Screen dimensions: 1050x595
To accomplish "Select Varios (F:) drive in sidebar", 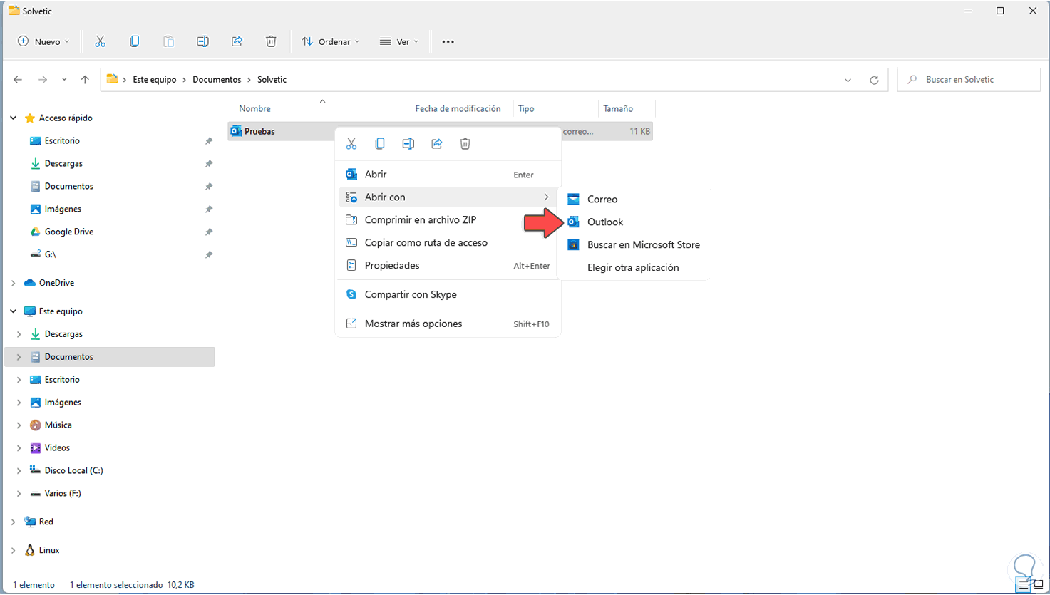I will click(x=63, y=493).
